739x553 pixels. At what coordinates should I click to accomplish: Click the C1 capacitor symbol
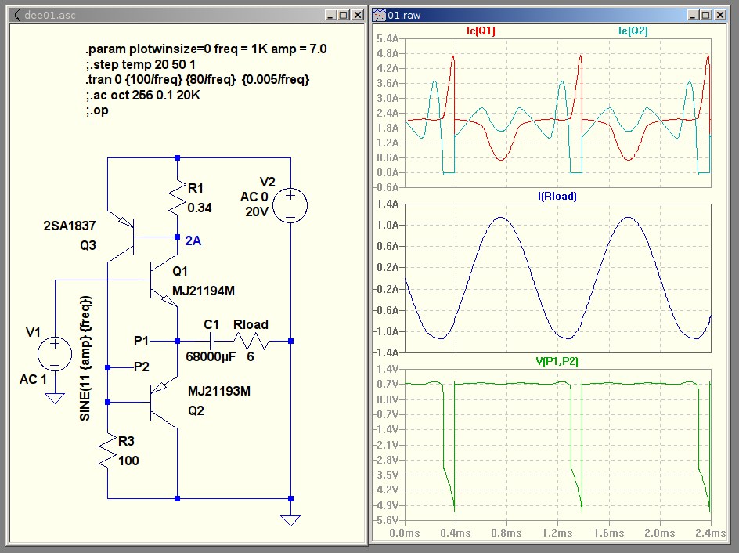pos(211,342)
